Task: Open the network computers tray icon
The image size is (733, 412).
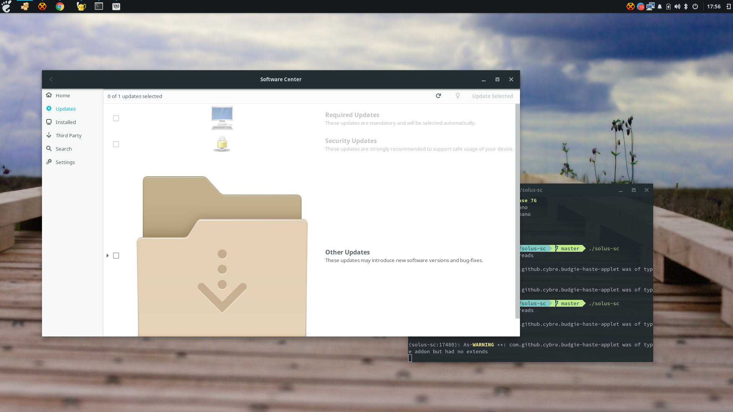Action: click(651, 6)
